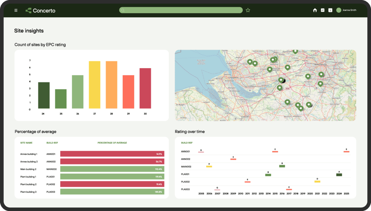This screenshot has height=211, width=371.
Task: Select the light green bar for 26
Action: point(77,92)
